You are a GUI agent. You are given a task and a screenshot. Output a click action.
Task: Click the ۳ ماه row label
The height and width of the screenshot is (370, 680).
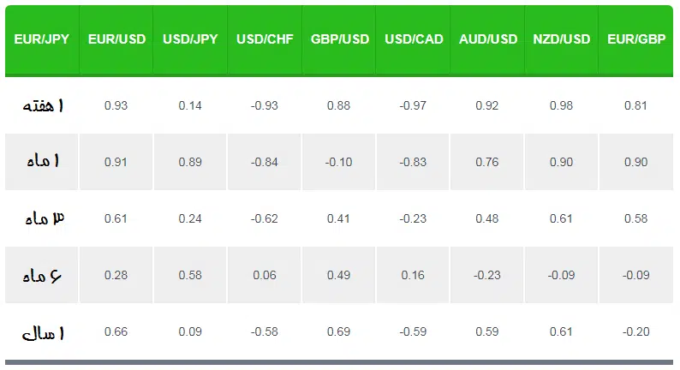[x=45, y=218]
